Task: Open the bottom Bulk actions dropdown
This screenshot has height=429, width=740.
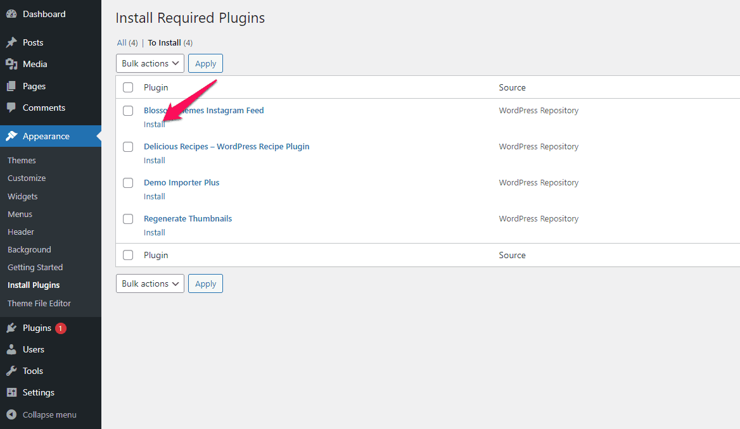Action: point(150,283)
